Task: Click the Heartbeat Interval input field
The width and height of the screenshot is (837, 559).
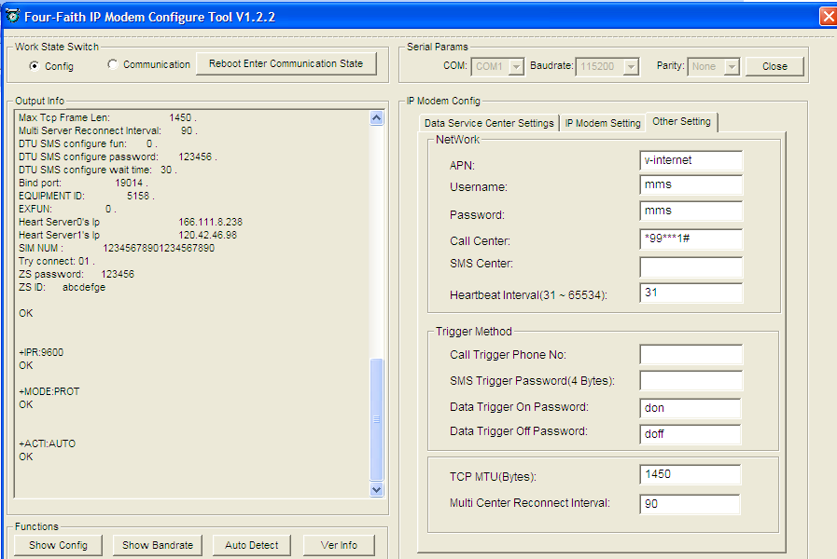Action: coord(691,293)
